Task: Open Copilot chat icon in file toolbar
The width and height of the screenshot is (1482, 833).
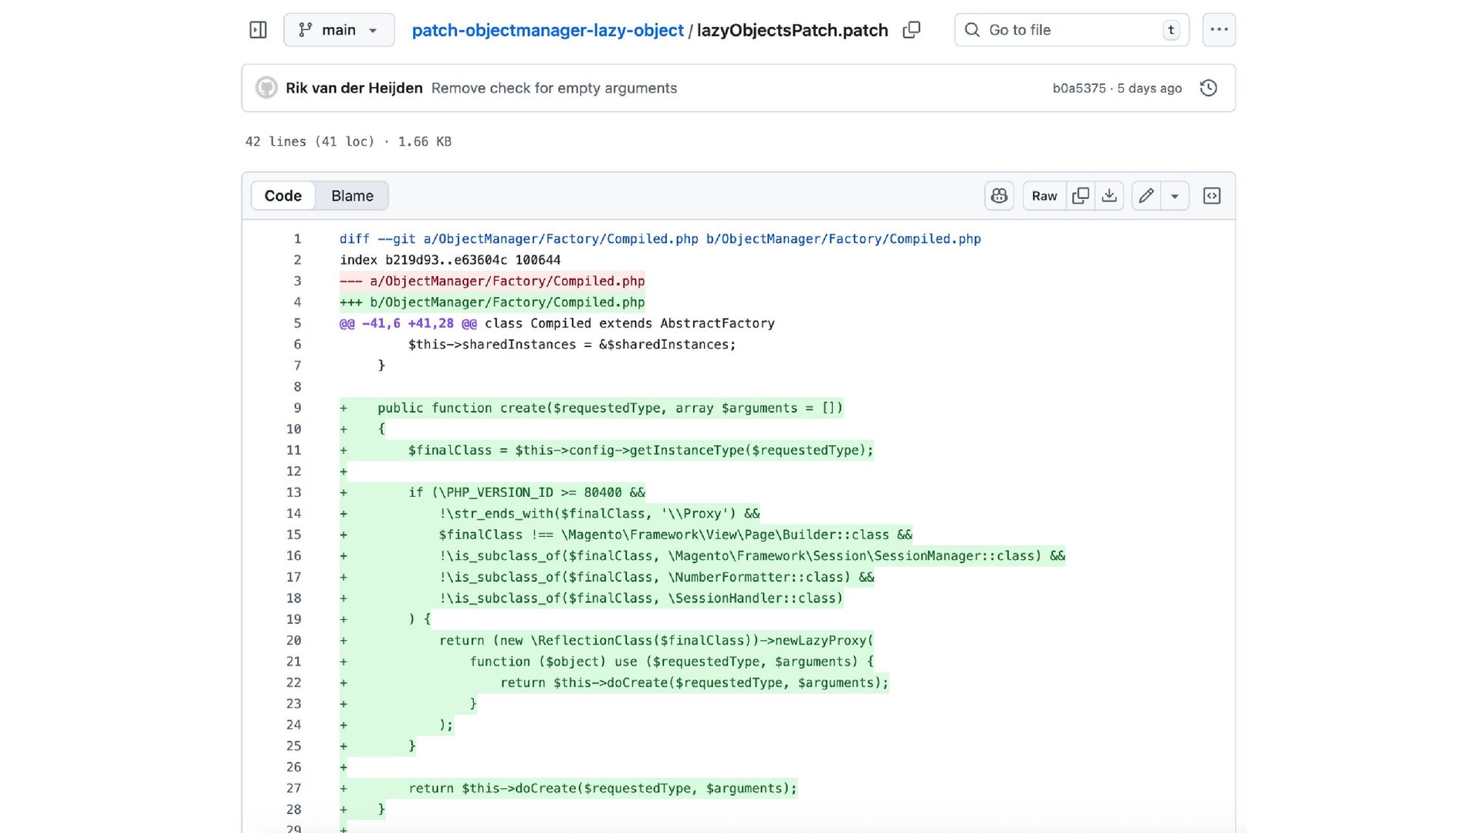Action: pyautogui.click(x=999, y=196)
